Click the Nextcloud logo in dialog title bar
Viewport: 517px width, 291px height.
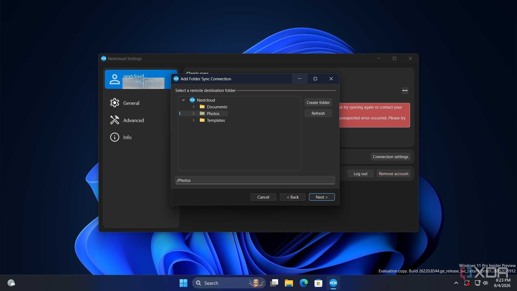(176, 79)
